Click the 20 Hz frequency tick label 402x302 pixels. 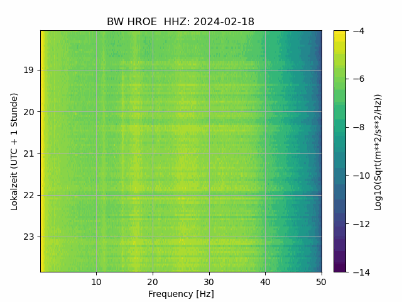(x=153, y=282)
